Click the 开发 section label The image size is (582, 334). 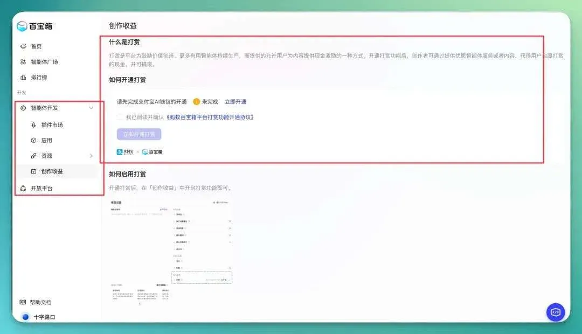tap(22, 93)
